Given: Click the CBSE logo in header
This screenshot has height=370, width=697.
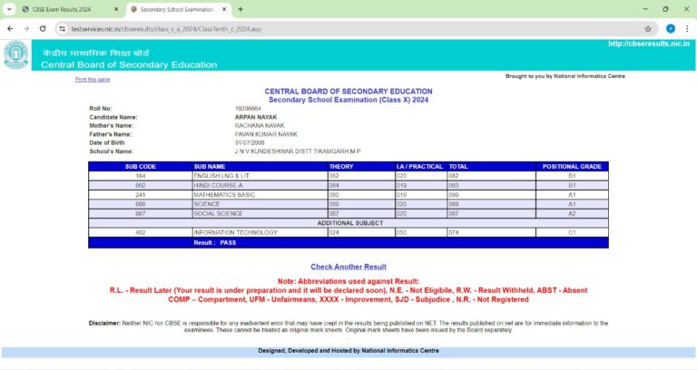Looking at the screenshot, I should (x=15, y=55).
